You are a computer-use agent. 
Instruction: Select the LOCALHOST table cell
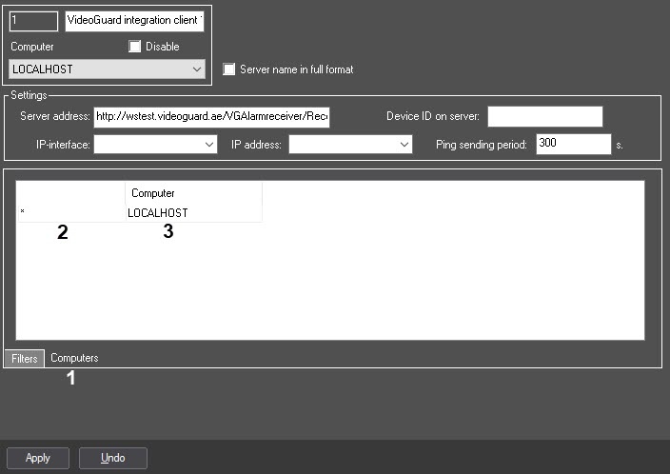tap(193, 213)
